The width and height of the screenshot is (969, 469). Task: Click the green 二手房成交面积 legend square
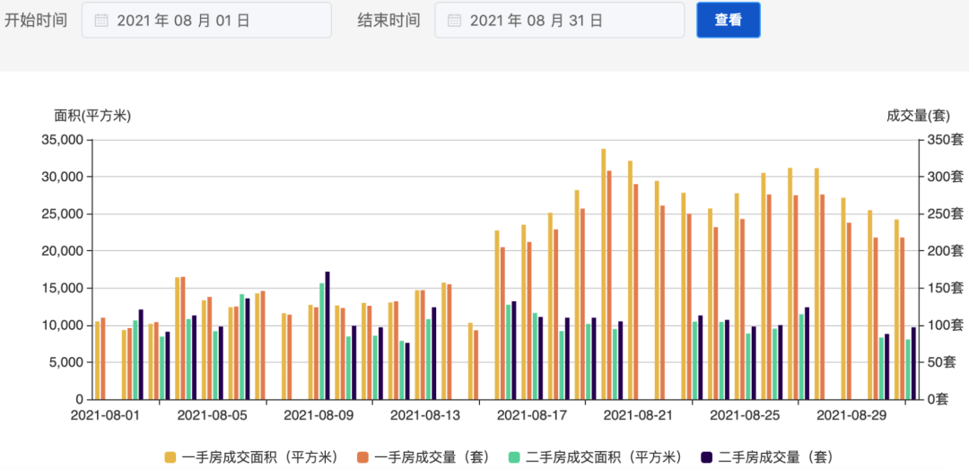click(514, 457)
